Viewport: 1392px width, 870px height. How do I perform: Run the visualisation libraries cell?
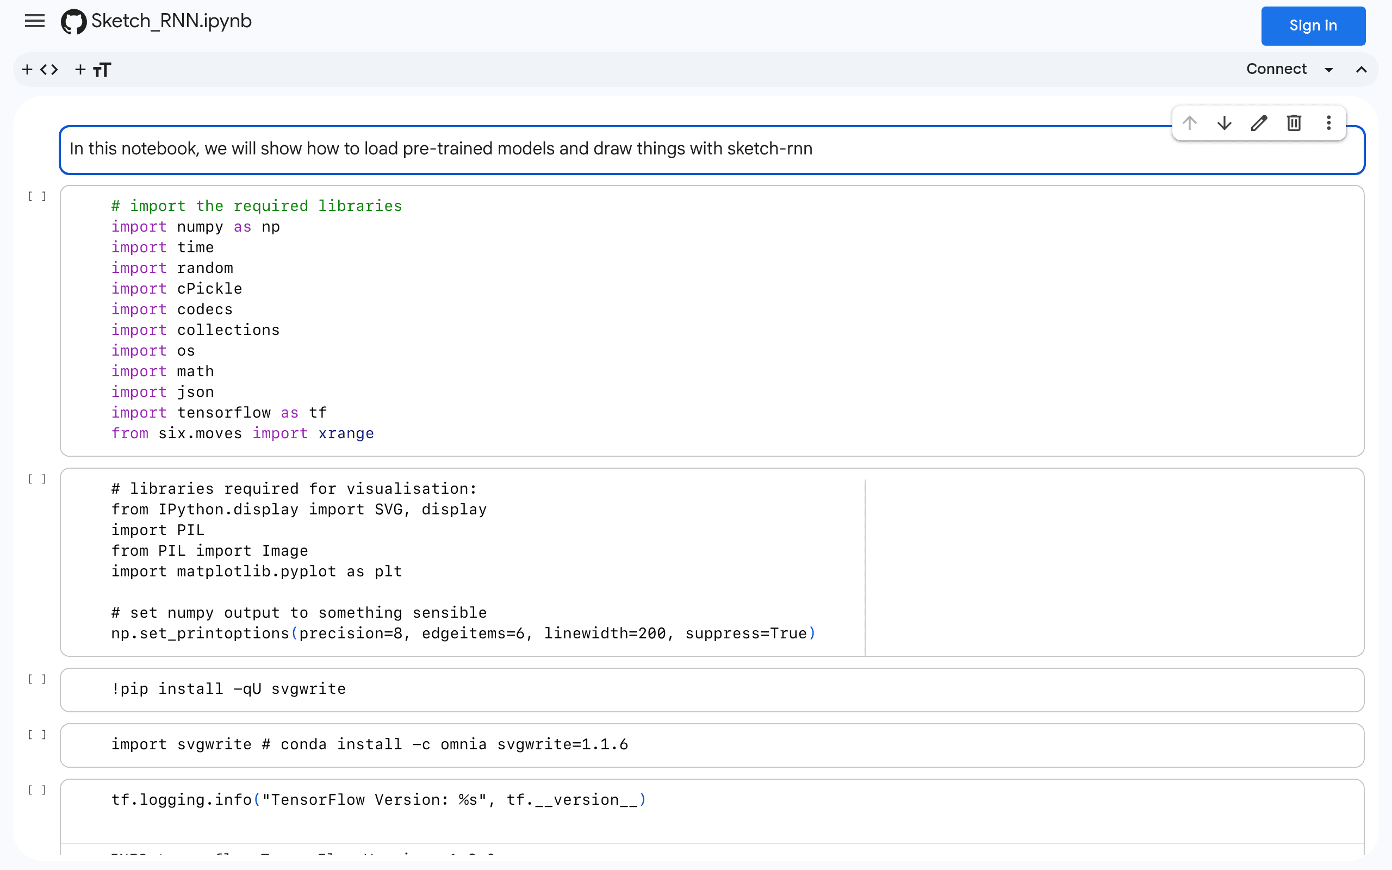point(38,478)
